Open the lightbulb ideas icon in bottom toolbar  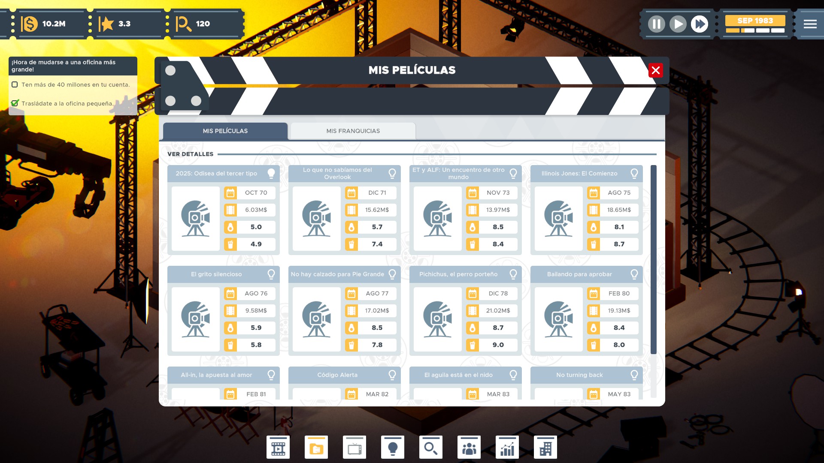393,448
